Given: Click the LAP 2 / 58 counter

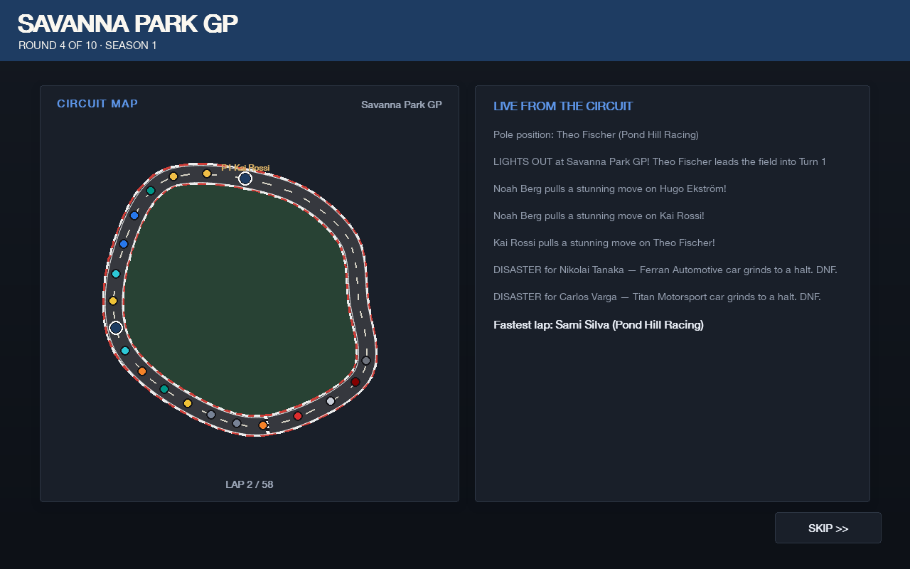Looking at the screenshot, I should click(x=250, y=484).
